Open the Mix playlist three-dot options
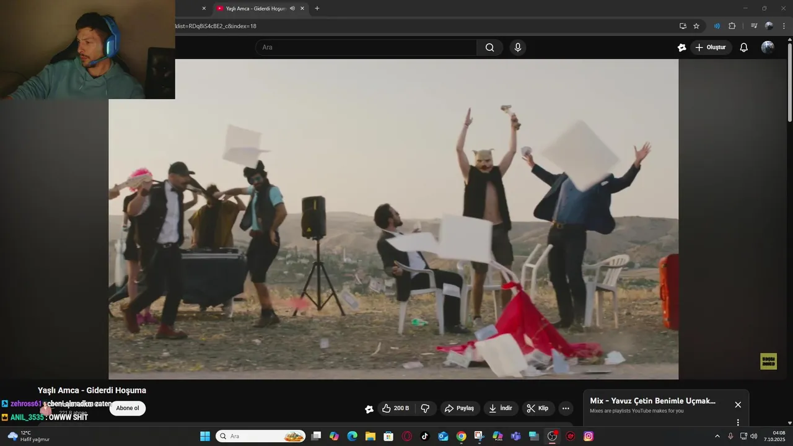 pos(738,422)
